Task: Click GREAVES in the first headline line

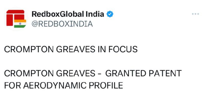Action: tap(75, 49)
